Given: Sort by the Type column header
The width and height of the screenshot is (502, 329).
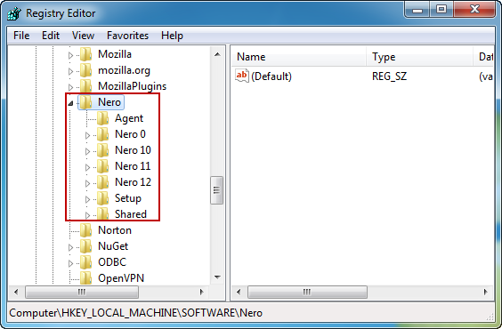Looking at the screenshot, I should (x=419, y=57).
